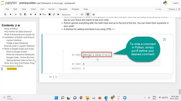Screen dimensions: 181x101
Task: Restart the kernel
Action: [x=54, y=14]
